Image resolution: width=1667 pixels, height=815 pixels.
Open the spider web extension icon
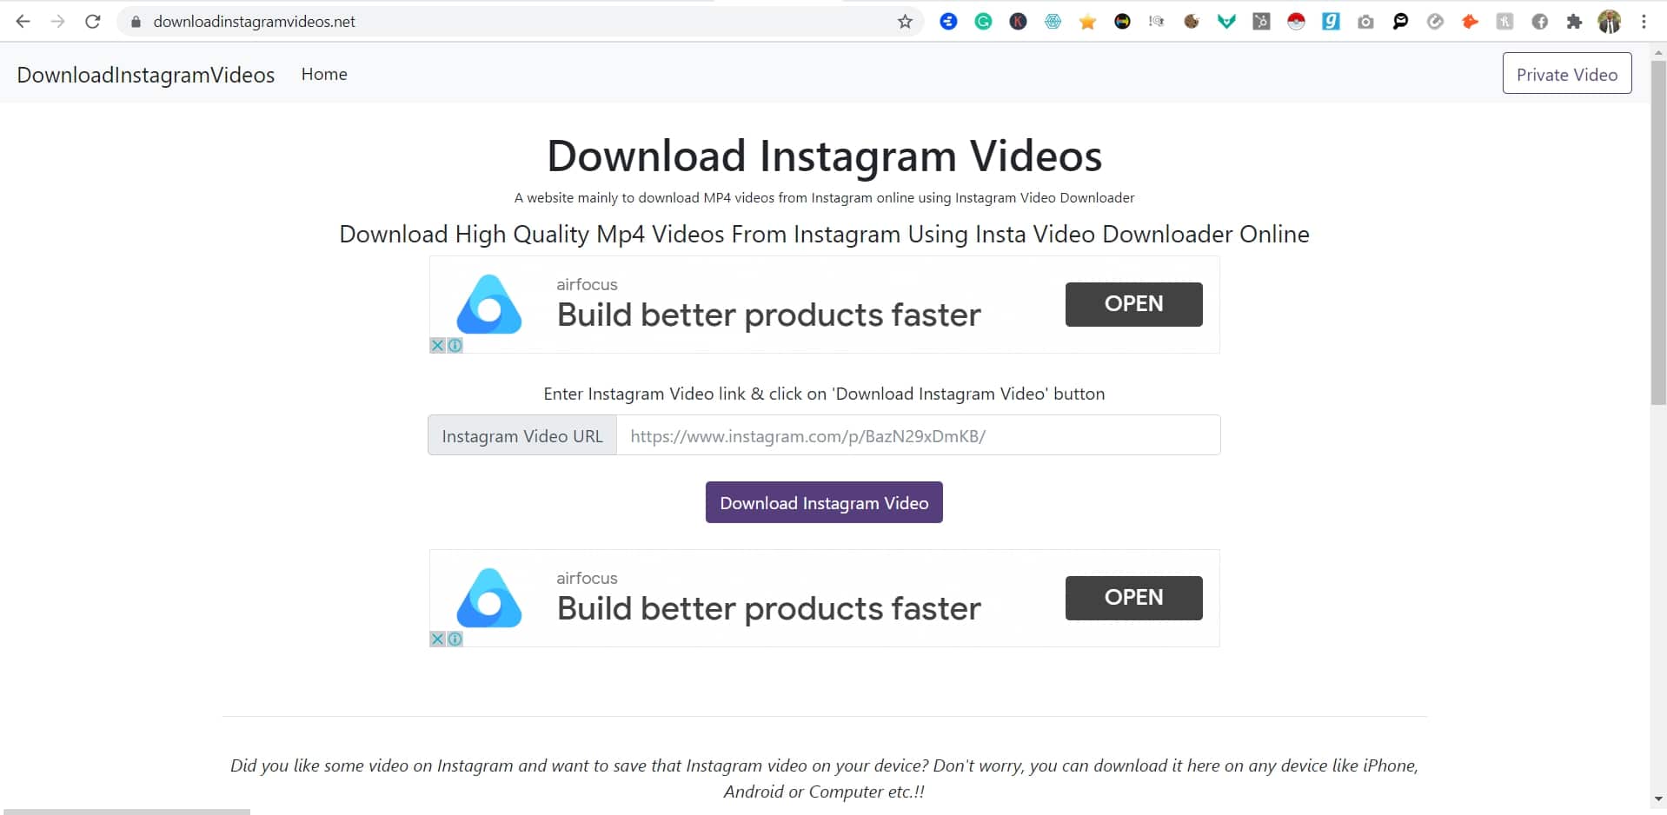point(1053,22)
